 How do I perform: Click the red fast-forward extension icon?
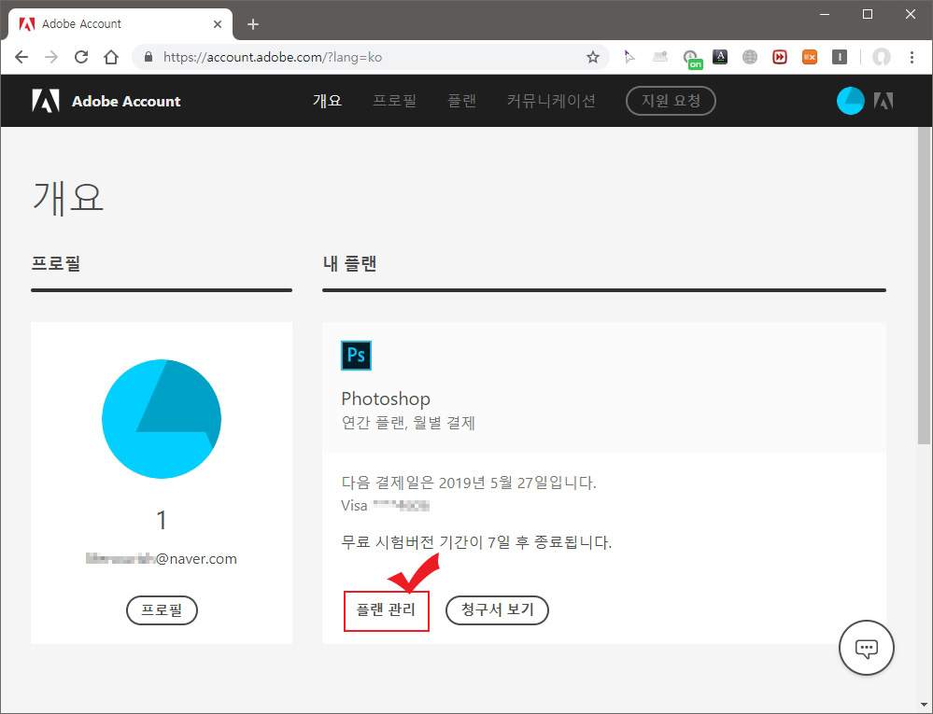(x=780, y=57)
